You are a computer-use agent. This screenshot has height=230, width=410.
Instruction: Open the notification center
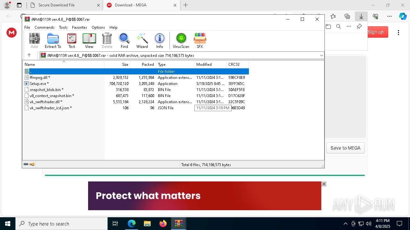399,224
